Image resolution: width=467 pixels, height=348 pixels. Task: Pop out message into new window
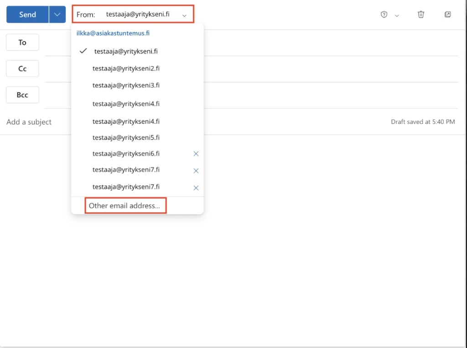(x=448, y=14)
